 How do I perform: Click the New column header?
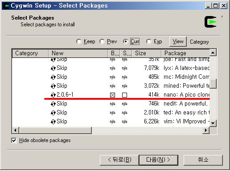78,53
